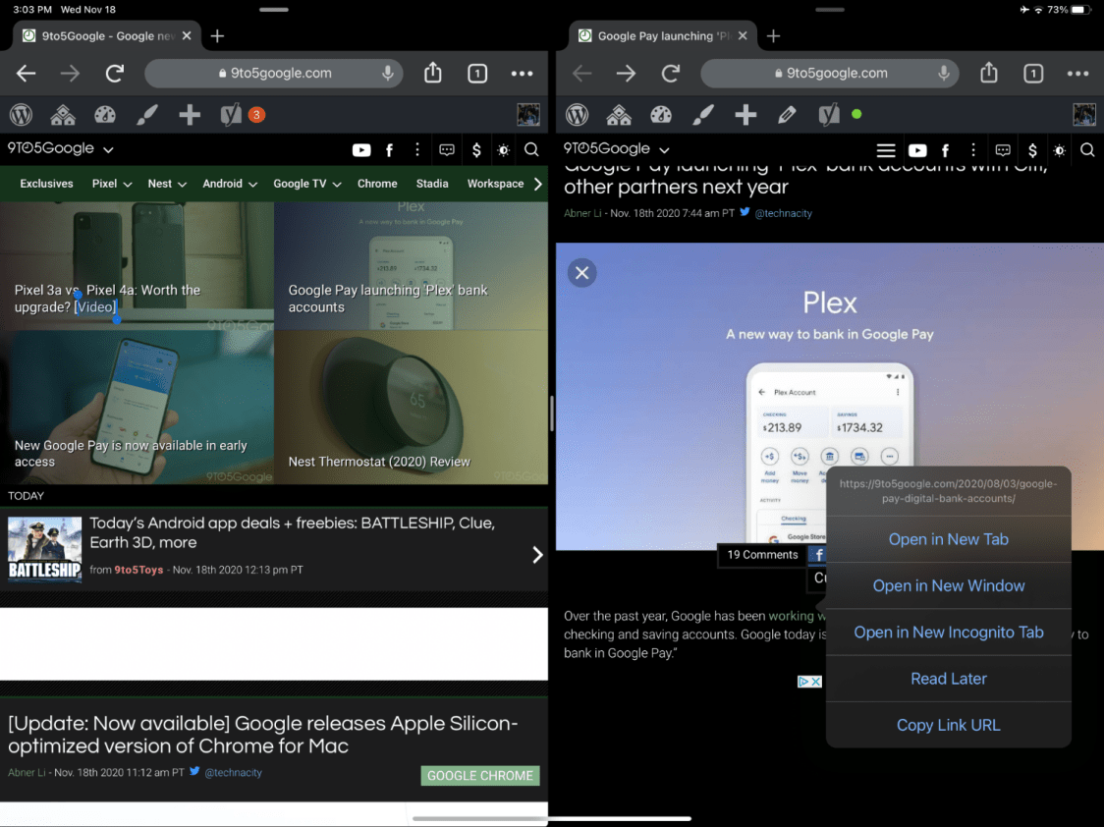Screen dimensions: 1104x827
Task: Open the Apple Silicon Chrome for Mac headline
Action: tap(263, 734)
